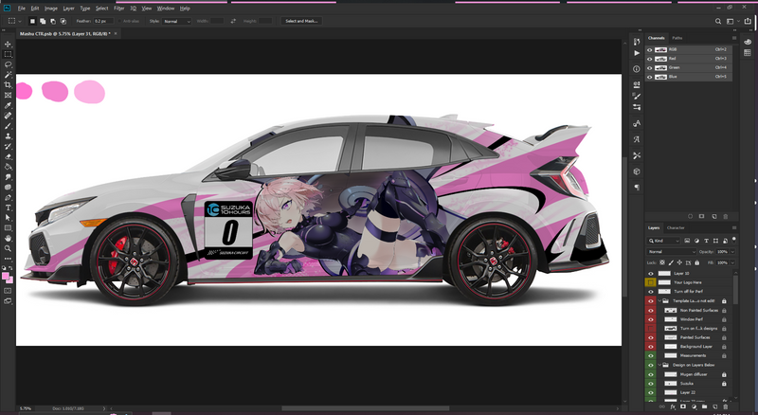Hide the Red channel

click(x=650, y=58)
